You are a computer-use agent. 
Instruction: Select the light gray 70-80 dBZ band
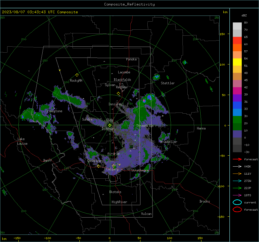(x=237, y=26)
